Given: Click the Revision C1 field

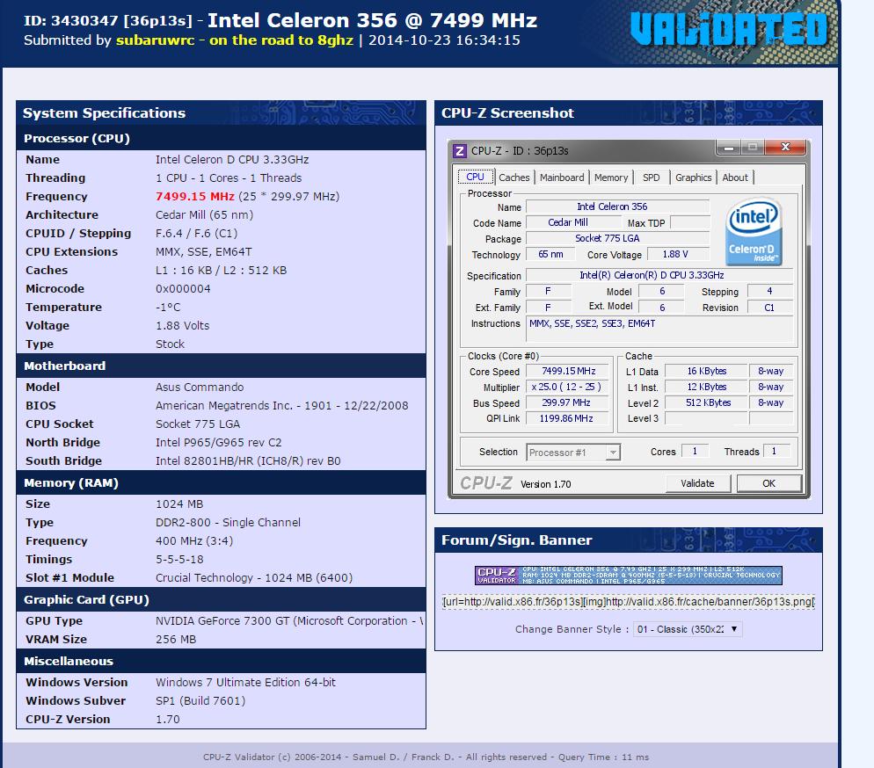Looking at the screenshot, I should point(769,308).
